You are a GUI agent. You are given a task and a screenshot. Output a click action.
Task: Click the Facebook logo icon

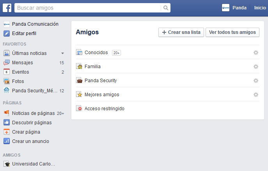click(x=7, y=8)
